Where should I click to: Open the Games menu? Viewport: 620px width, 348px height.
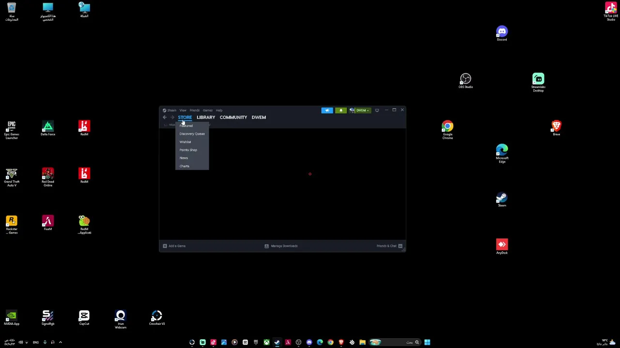pos(207,110)
